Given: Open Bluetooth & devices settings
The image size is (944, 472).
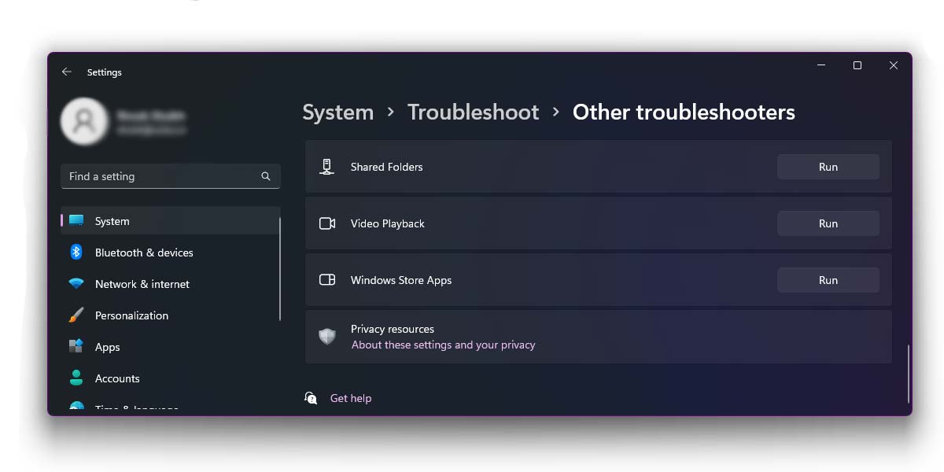Looking at the screenshot, I should [x=171, y=253].
